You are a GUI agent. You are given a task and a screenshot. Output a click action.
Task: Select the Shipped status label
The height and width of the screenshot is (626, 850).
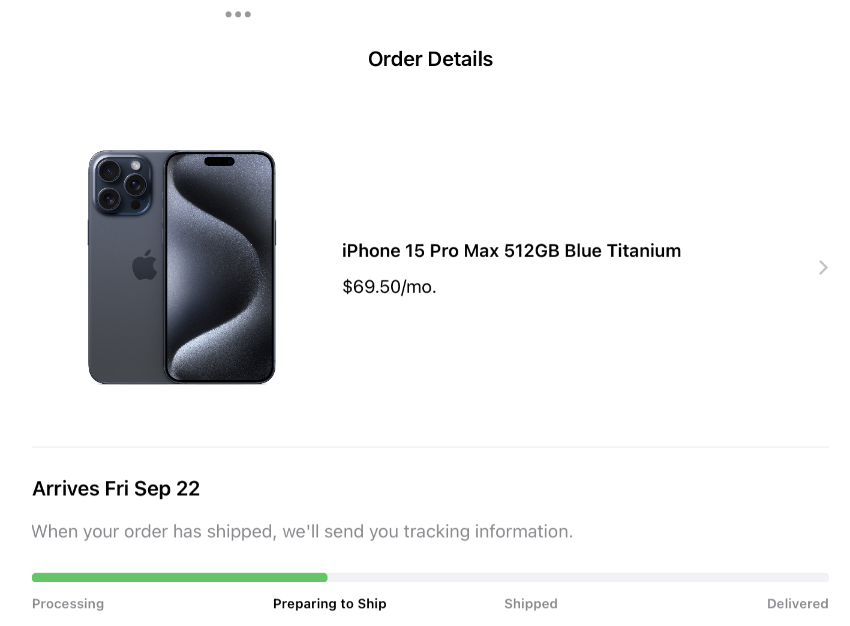(x=531, y=604)
